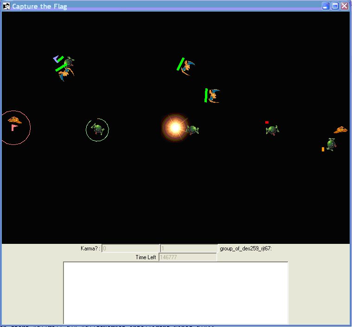Focus the large white message text area
The width and height of the screenshot is (352, 327).
pos(175,293)
